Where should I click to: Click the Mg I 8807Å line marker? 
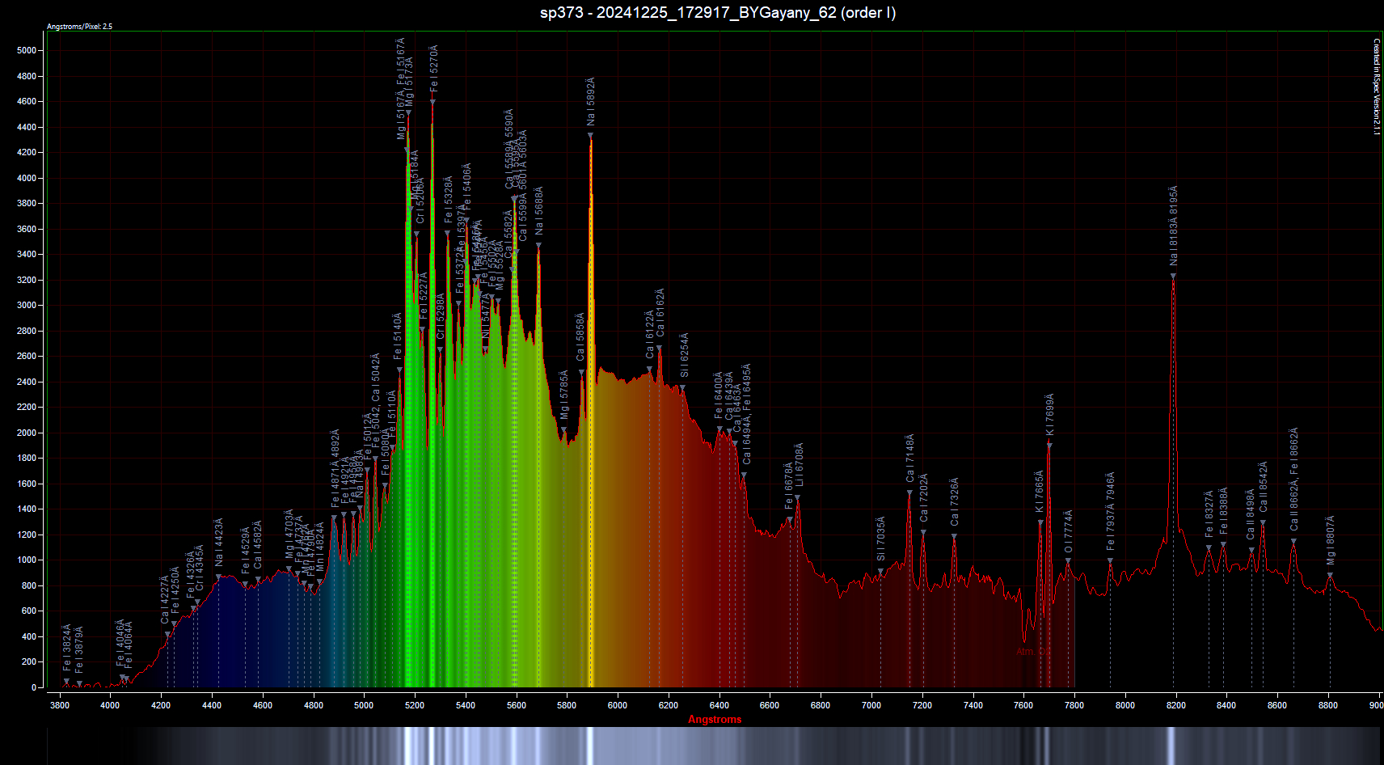tap(1330, 576)
